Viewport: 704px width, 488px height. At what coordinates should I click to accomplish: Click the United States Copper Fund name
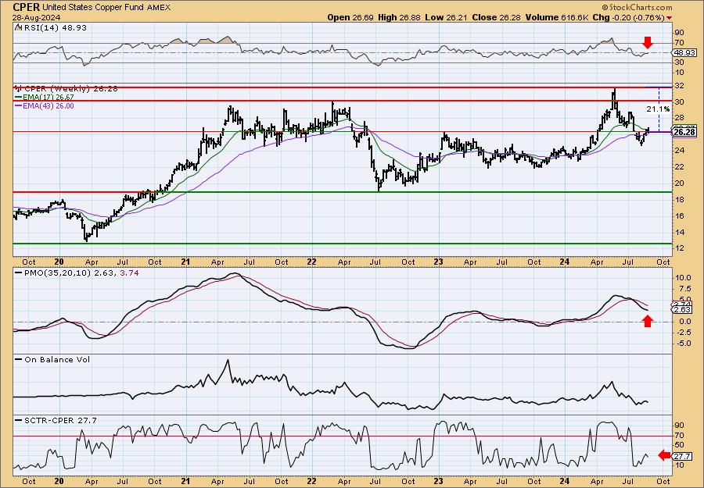click(x=93, y=7)
